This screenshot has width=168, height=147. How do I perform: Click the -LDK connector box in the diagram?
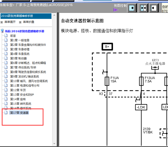tap(141, 107)
